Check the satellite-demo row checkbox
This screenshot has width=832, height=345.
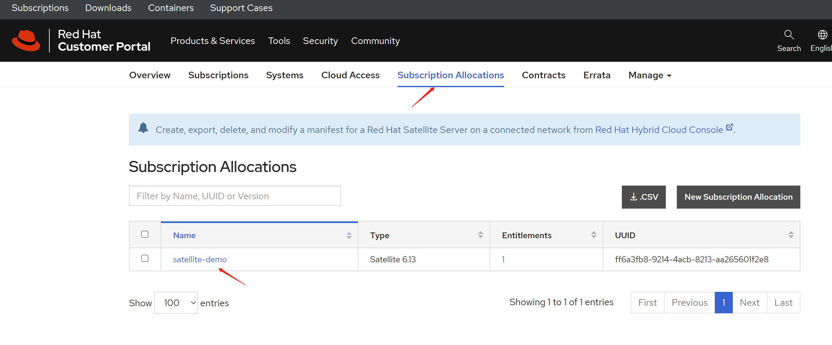click(x=145, y=258)
